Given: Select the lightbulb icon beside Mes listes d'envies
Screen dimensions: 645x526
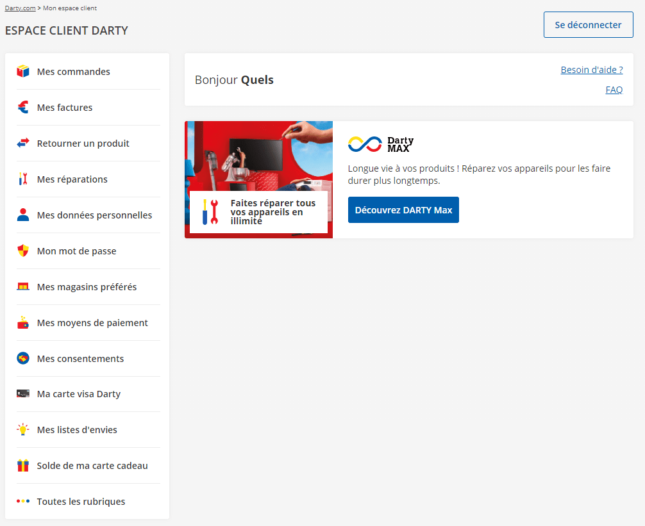Looking at the screenshot, I should (23, 429).
